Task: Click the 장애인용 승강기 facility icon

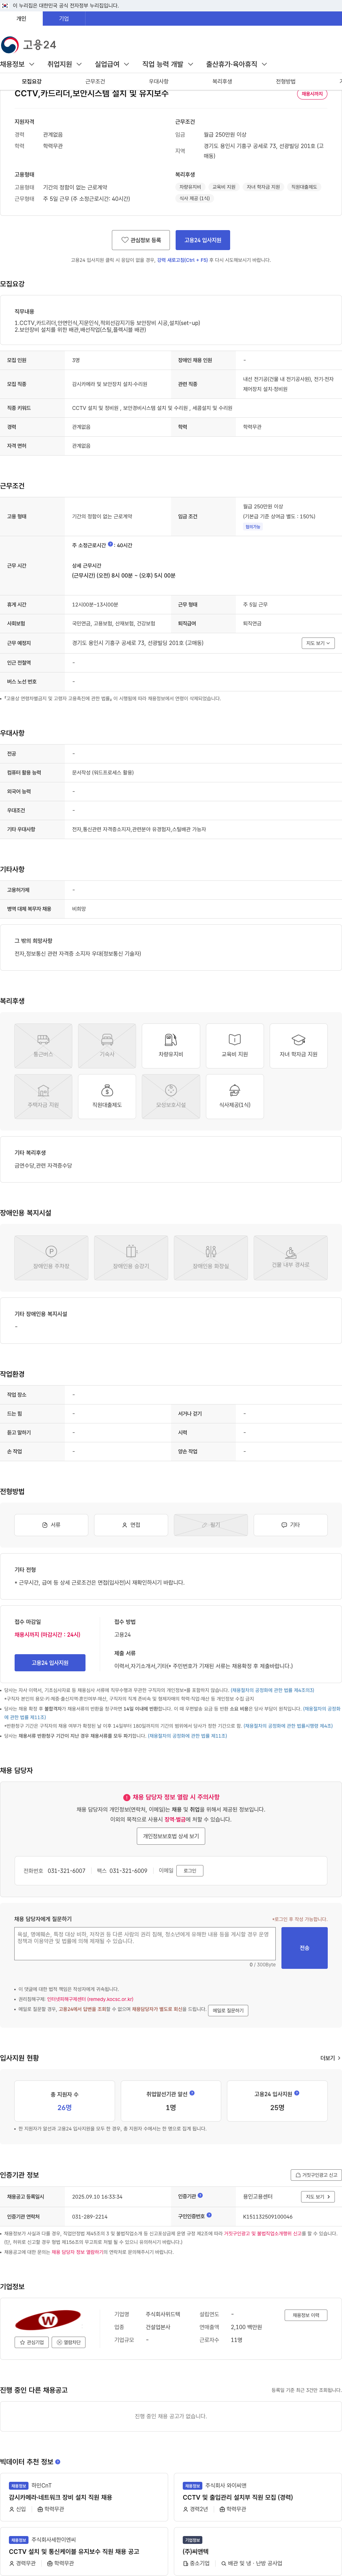Action: pyautogui.click(x=131, y=1257)
